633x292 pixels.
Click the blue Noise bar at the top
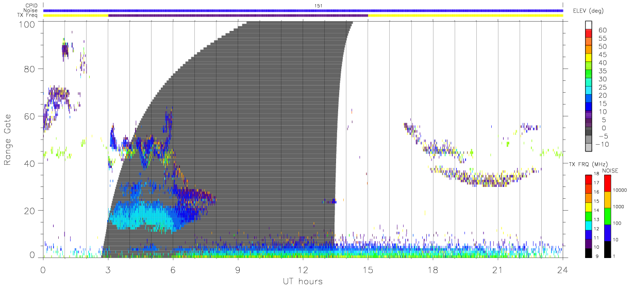(303, 10)
